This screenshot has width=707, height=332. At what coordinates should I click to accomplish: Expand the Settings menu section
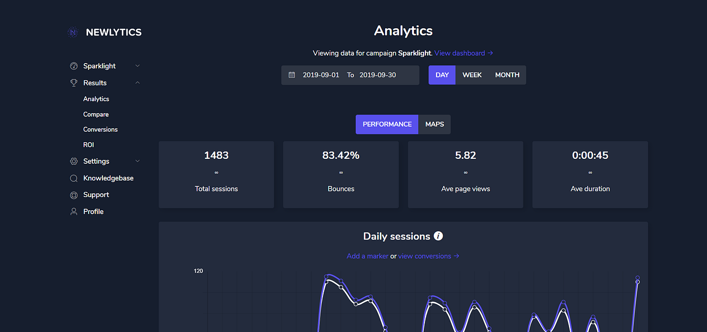(x=138, y=161)
